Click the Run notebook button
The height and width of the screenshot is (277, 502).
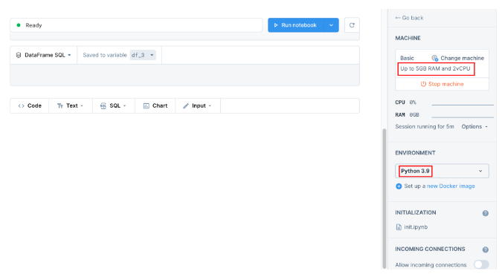(295, 25)
